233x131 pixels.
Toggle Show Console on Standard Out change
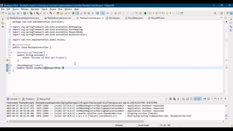[x=196, y=99]
